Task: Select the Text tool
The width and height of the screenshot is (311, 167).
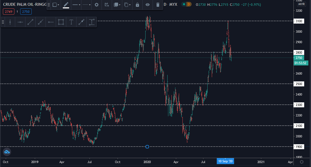Action: [x=71, y=22]
